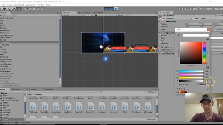
Task: Open the Component menu
Action: click(x=31, y=5)
